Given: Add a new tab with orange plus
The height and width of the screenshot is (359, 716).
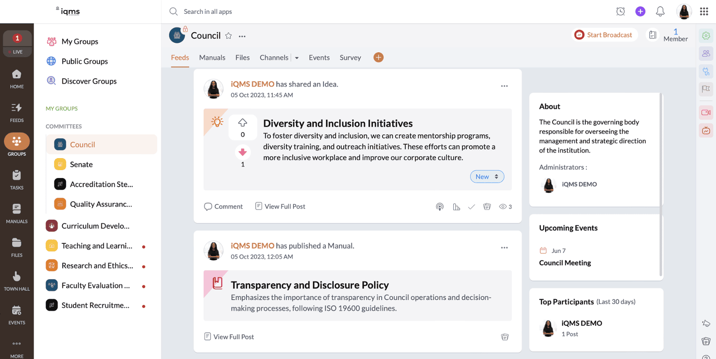Looking at the screenshot, I should tap(379, 58).
